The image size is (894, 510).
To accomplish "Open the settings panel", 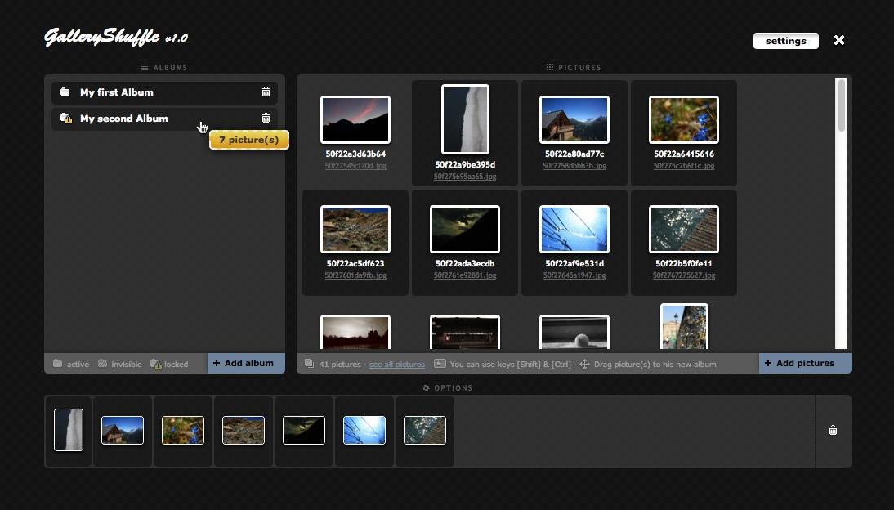I will [x=784, y=40].
